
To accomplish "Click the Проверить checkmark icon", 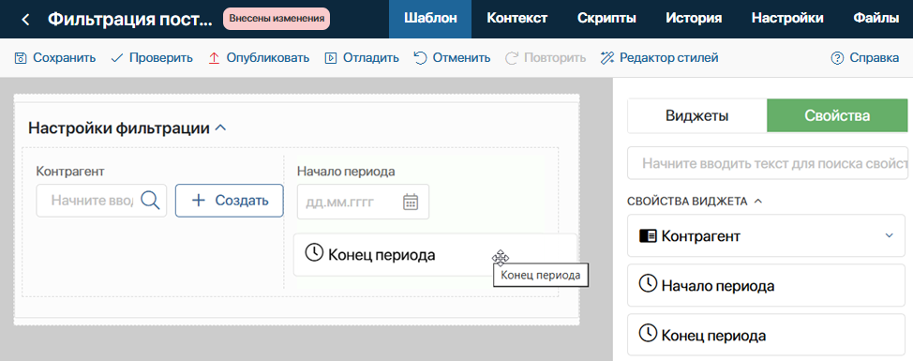I will (x=116, y=57).
